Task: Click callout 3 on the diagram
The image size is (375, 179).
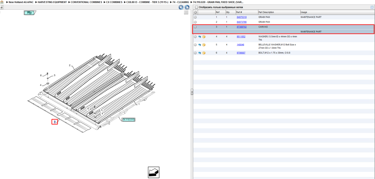Action: pyautogui.click(x=55, y=122)
